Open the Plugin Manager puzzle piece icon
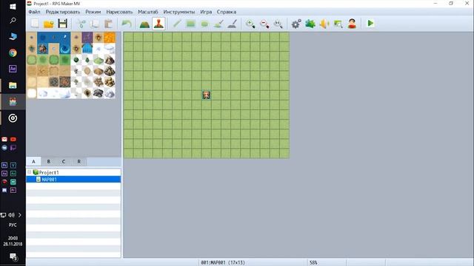The image size is (474, 266). pyautogui.click(x=310, y=24)
